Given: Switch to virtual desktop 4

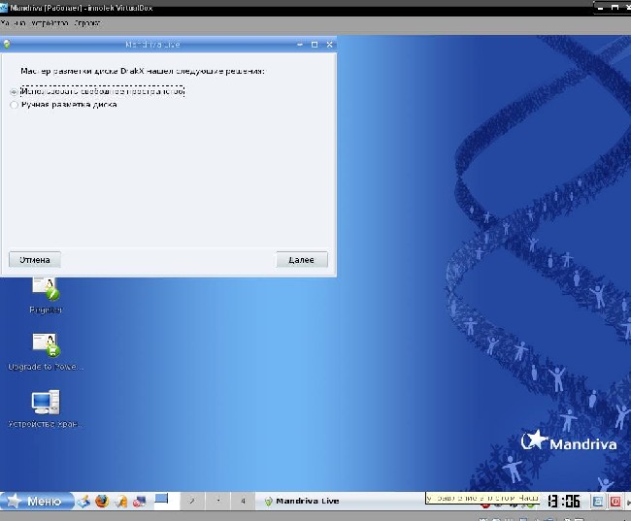Looking at the screenshot, I should coord(243,501).
